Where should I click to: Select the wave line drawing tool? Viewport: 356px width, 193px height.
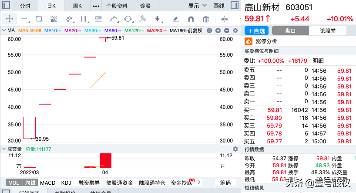114,19
